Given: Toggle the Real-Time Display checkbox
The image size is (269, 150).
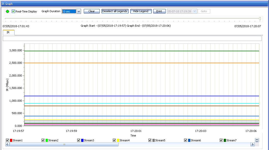Looking at the screenshot, I should click(13, 11).
